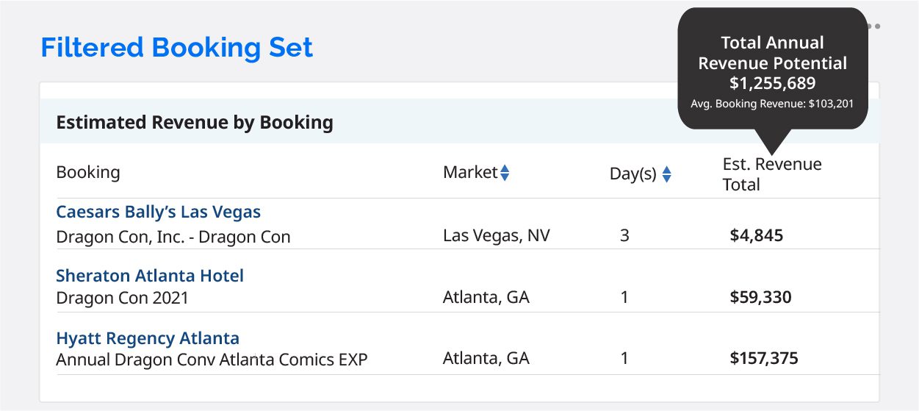This screenshot has width=919, height=411.
Task: Sort the table by Day(s) column
Action: point(666,174)
